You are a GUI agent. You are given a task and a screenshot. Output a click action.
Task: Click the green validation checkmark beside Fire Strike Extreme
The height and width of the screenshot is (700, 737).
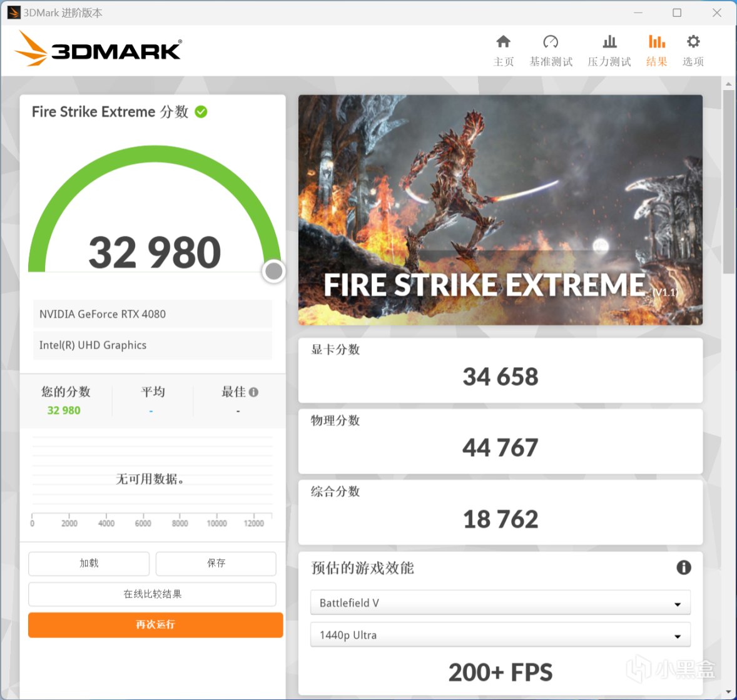pos(201,112)
